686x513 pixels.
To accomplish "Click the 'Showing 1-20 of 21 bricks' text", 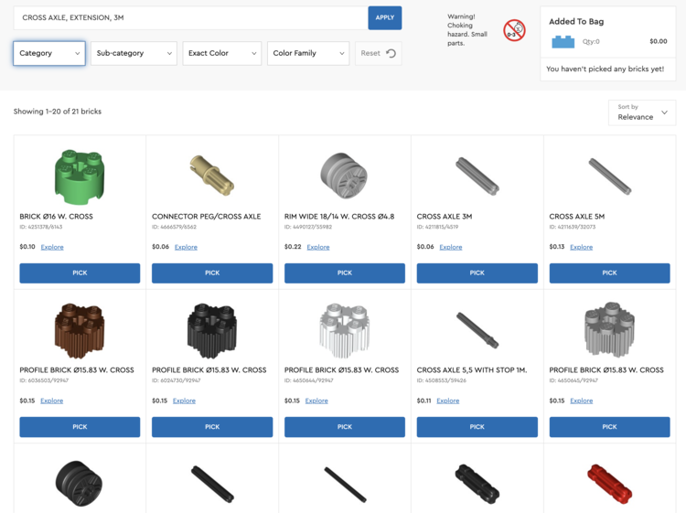I will click(x=58, y=112).
